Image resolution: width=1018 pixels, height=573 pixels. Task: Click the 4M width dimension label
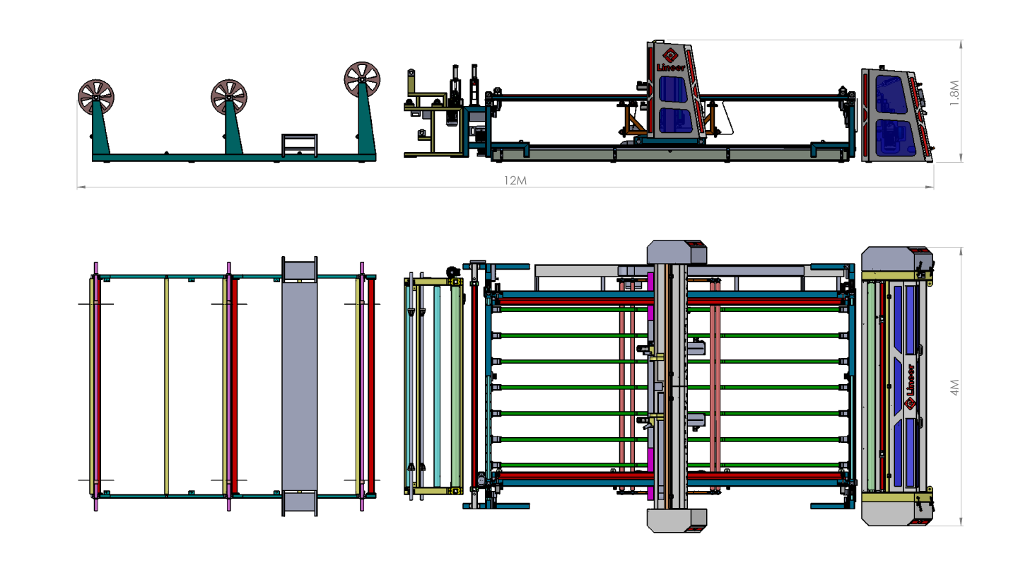point(954,388)
